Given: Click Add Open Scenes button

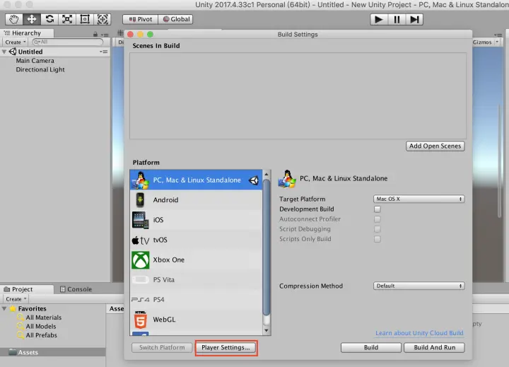Looking at the screenshot, I should pos(435,146).
